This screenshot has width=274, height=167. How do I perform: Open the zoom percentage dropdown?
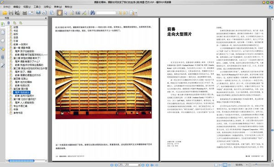[x=247, y=165]
